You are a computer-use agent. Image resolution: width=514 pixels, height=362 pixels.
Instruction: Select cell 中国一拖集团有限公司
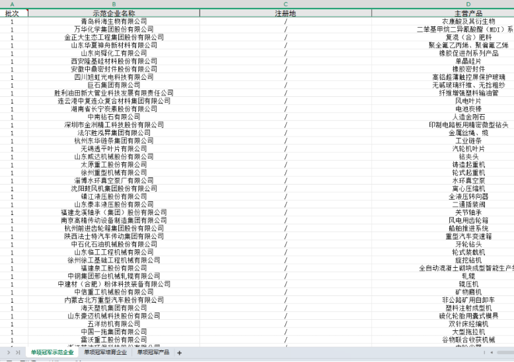pyautogui.click(x=114, y=332)
